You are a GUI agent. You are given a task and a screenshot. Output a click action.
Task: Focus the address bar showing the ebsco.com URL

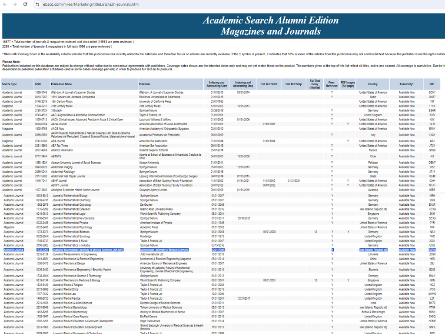click(x=91, y=4)
